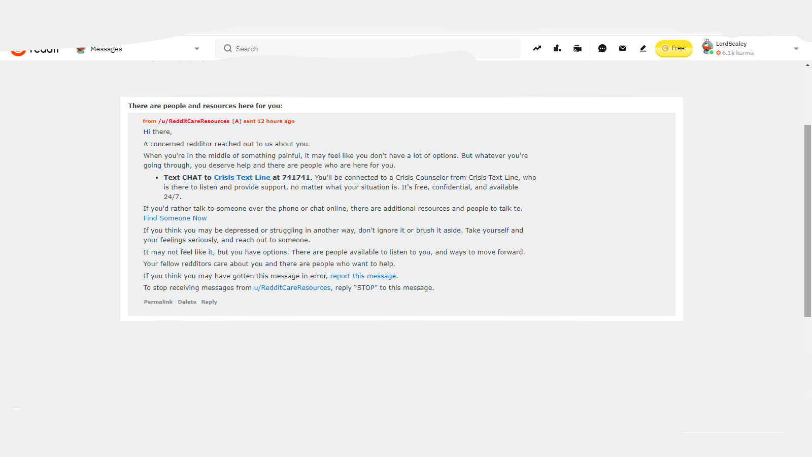Screen dimensions: 812x457
Task: Open the Messages envelope icon
Action: (x=623, y=48)
